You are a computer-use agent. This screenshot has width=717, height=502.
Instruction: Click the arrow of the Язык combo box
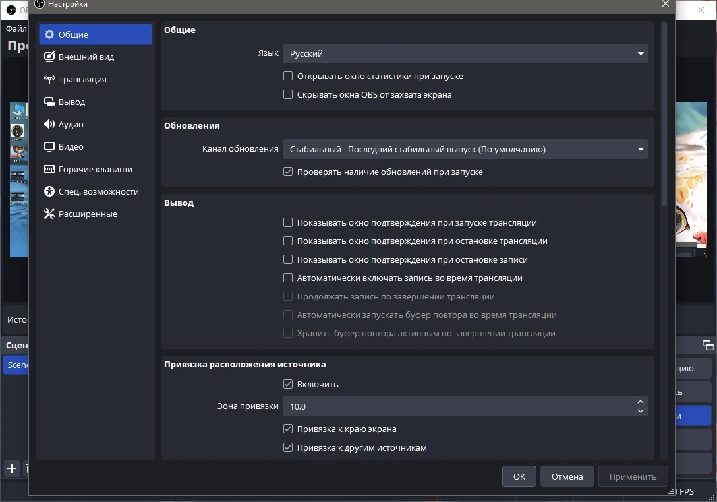point(641,53)
